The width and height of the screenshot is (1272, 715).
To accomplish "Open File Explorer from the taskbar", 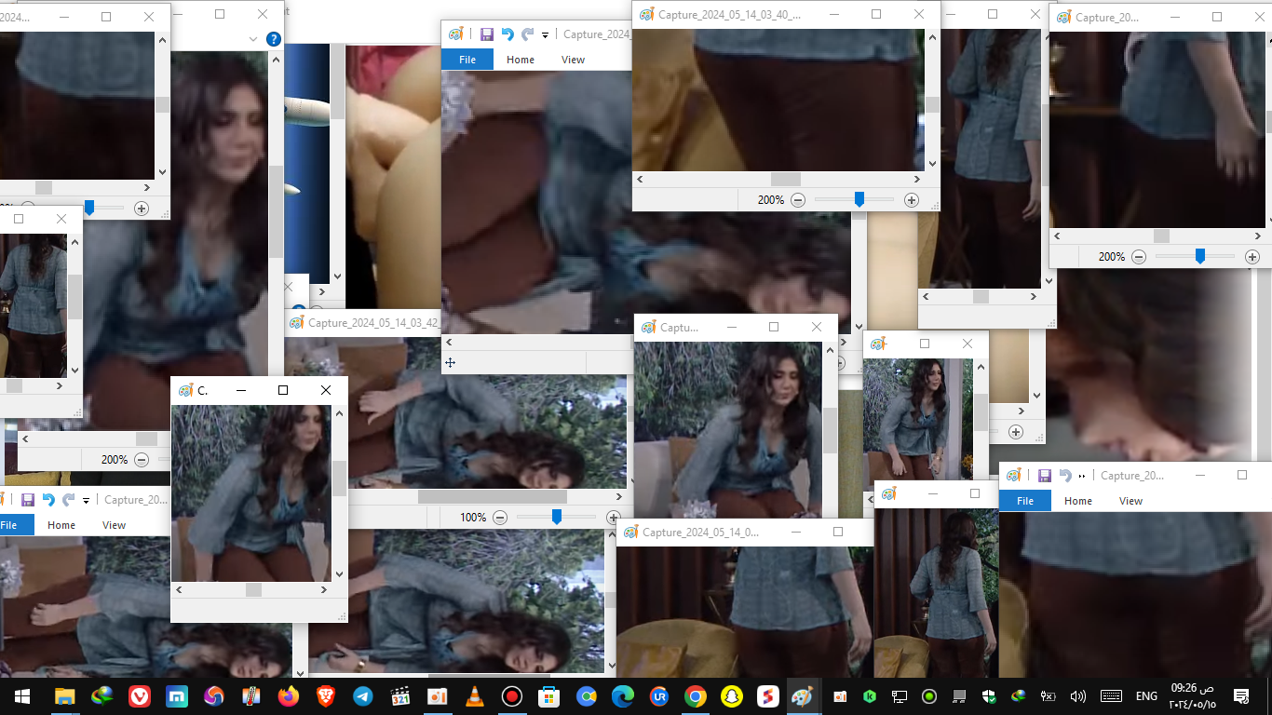I will coord(64,696).
